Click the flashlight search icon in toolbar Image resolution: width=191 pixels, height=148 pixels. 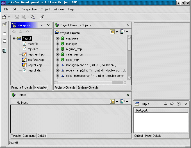pos(42,17)
